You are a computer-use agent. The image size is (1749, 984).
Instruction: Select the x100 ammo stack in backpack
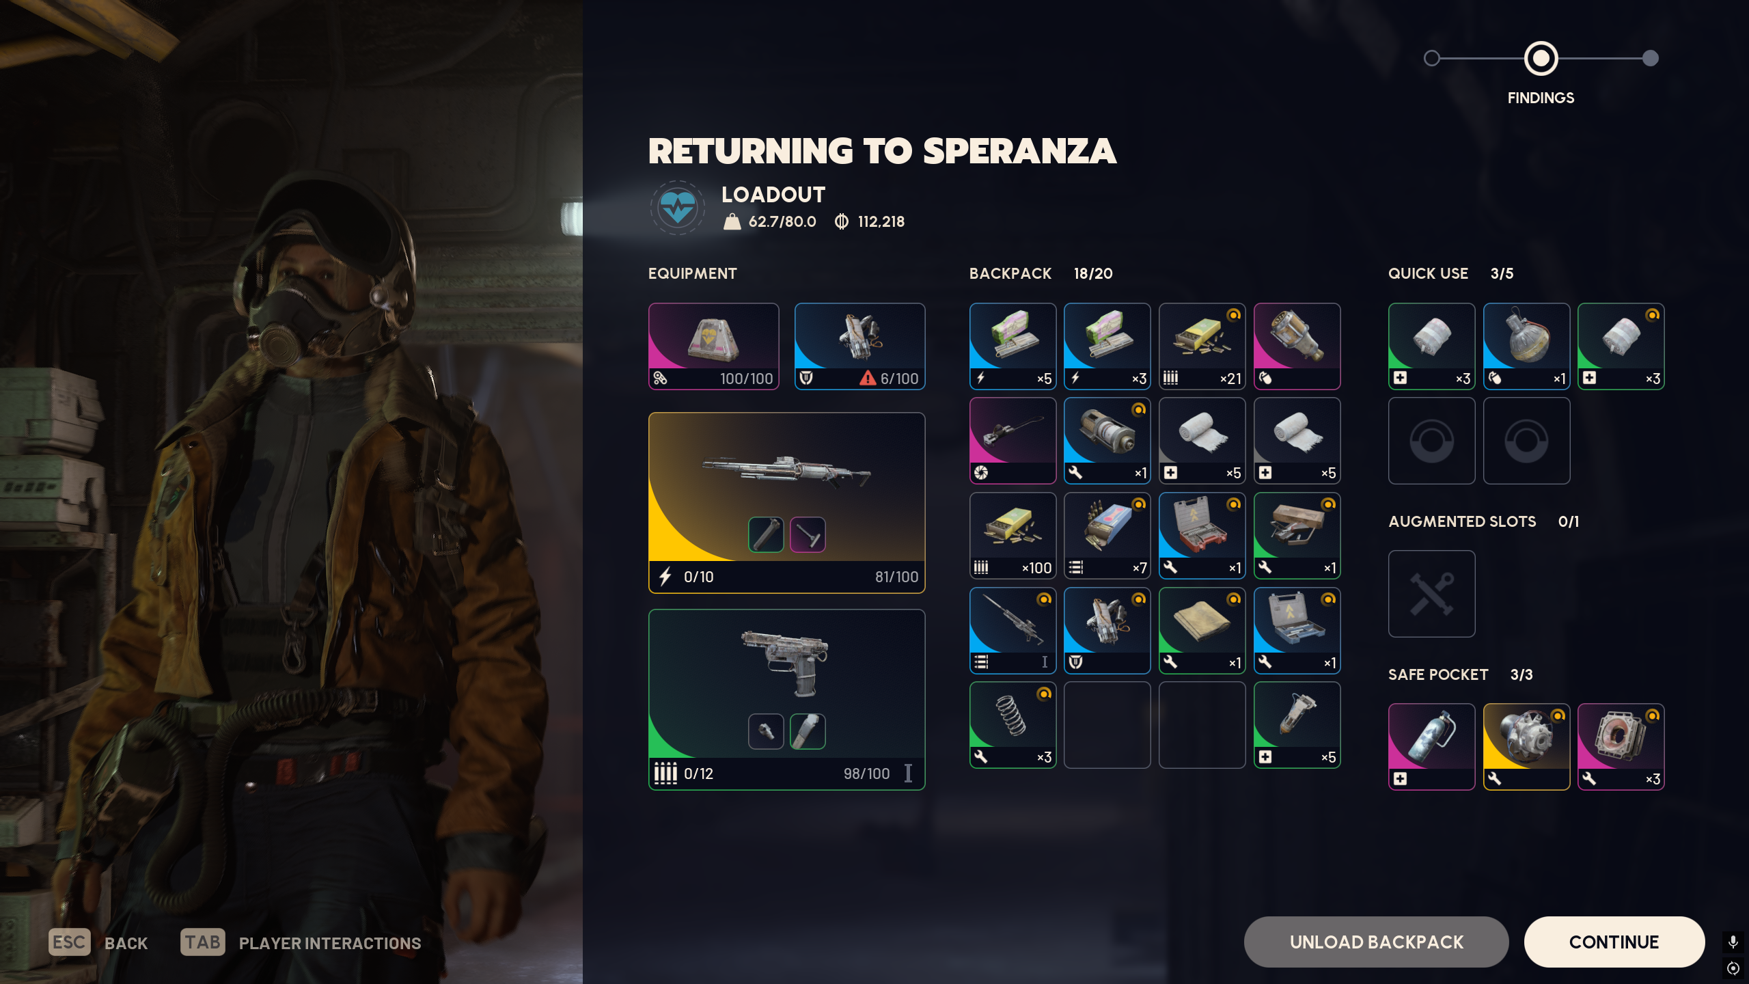[x=1013, y=536]
